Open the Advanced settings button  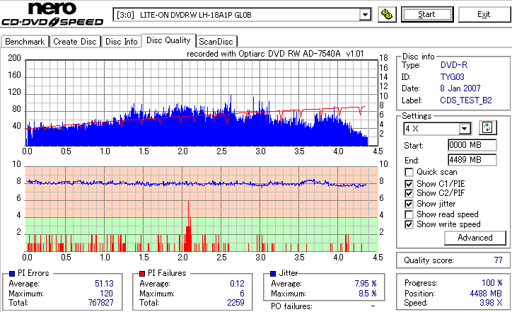[x=475, y=238]
